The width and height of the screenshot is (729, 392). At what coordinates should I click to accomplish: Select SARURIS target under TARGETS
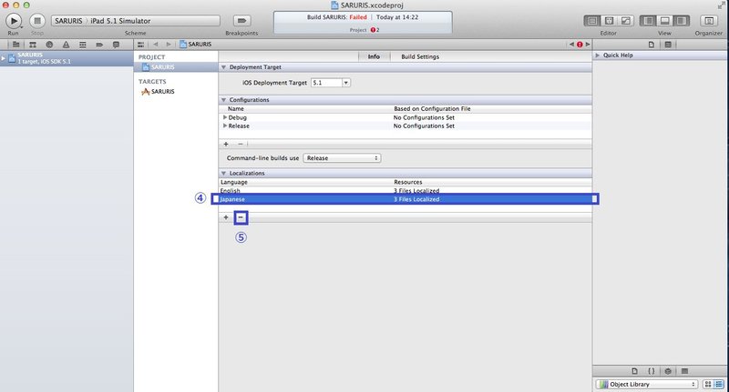pyautogui.click(x=158, y=92)
